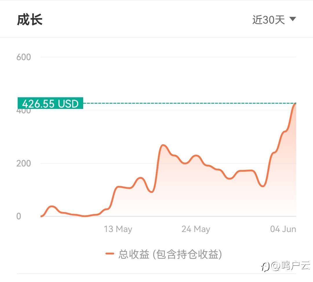Toggle the 总收益 (包含持仓收益) legend series
The image size is (313, 282).
coord(170,254)
